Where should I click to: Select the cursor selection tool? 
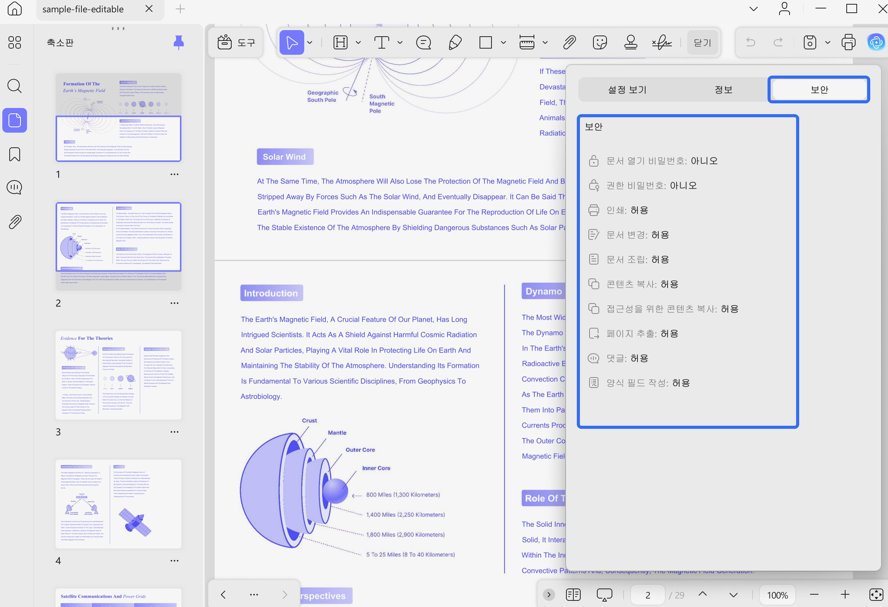point(292,42)
